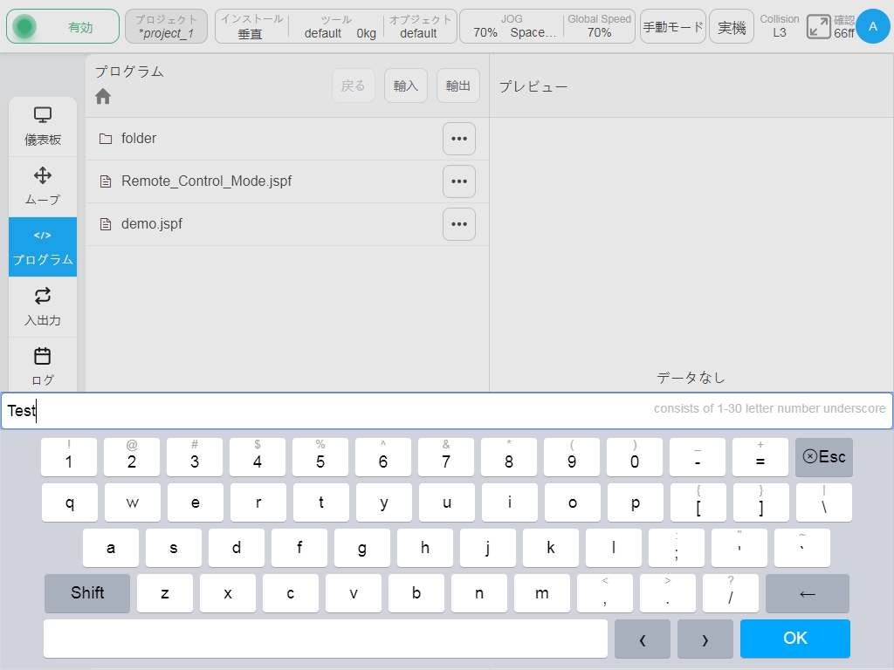The width and height of the screenshot is (894, 670).
Task: Open more options for demo.jspf
Action: pyautogui.click(x=459, y=224)
